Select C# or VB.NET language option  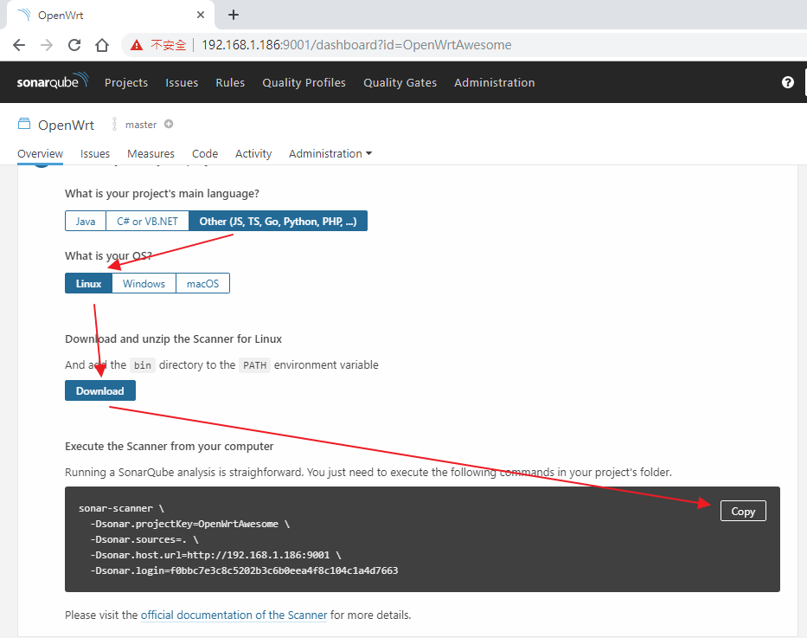click(x=147, y=221)
